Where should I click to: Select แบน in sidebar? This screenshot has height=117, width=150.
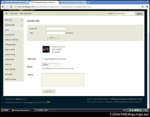tap(13, 30)
